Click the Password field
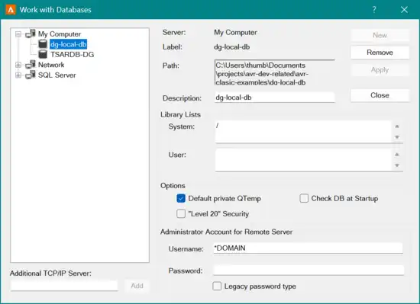Viewport: 420px width, 304px height. point(308,270)
